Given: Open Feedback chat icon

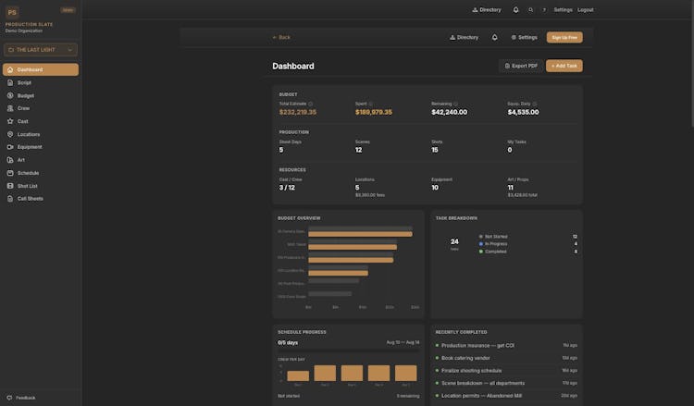Looking at the screenshot, I should 9,398.
